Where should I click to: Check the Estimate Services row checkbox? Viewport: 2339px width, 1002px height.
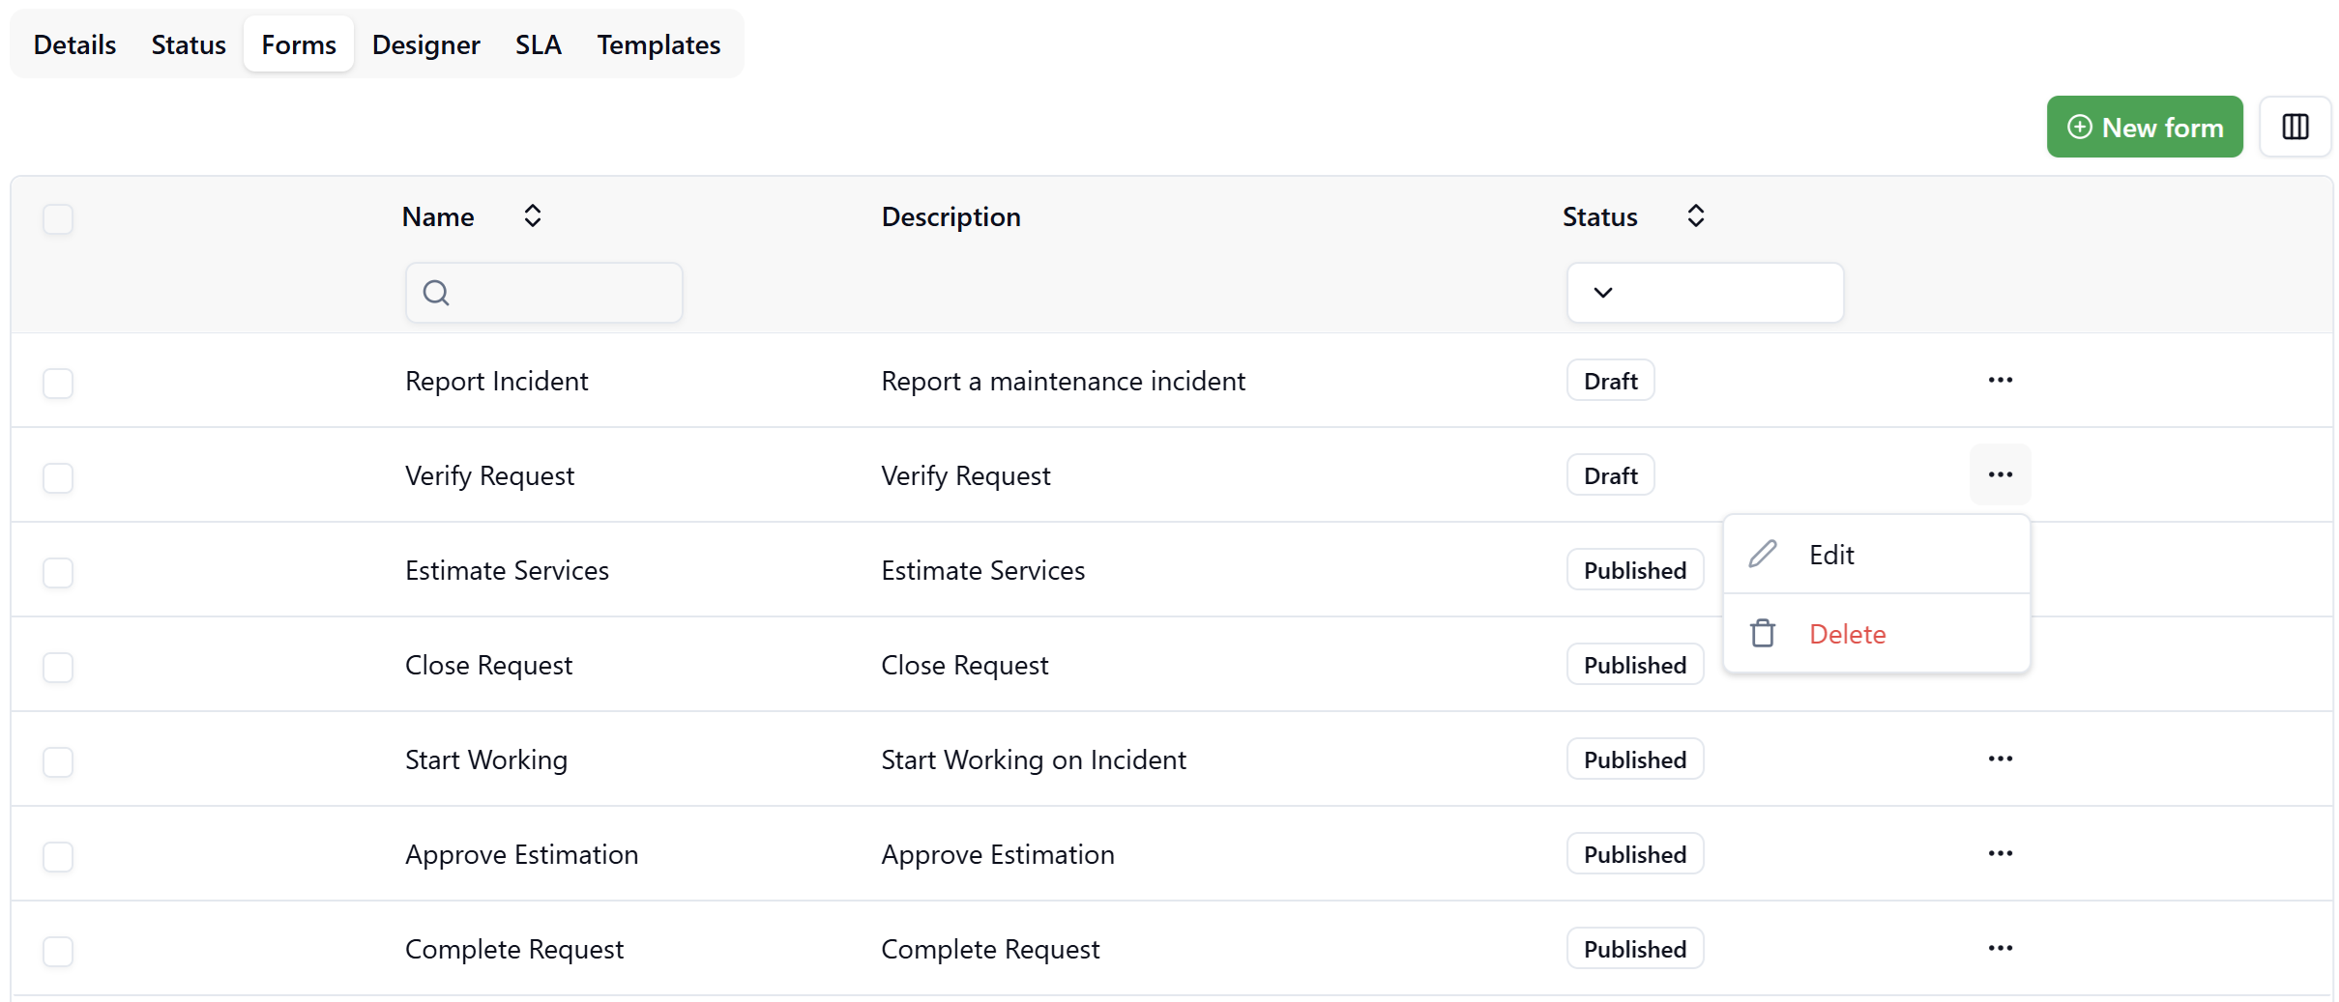(58, 572)
